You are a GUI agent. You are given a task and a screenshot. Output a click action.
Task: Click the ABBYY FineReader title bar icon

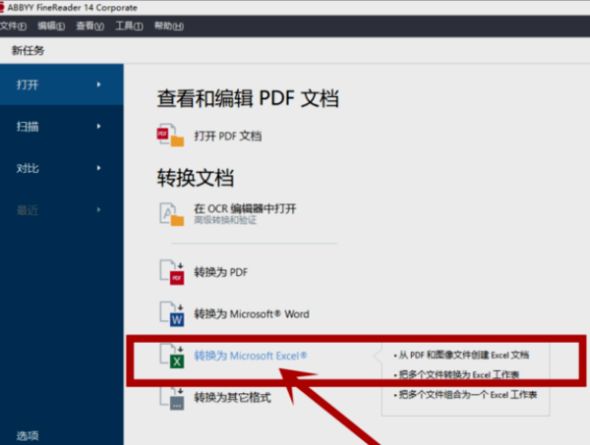(x=2, y=8)
